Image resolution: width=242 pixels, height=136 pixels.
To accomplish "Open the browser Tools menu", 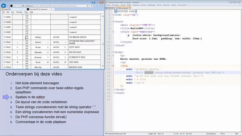I will (26, 12).
